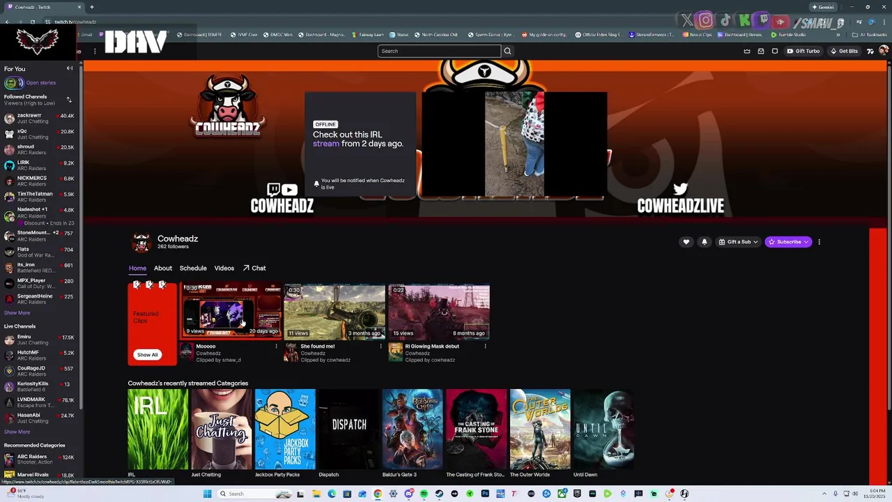The height and width of the screenshot is (502, 892).
Task: Switch to the Home tab
Action: [137, 268]
